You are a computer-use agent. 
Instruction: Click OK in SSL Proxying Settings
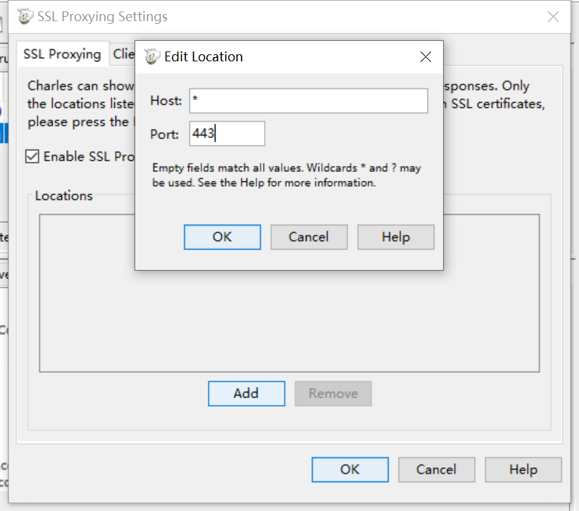click(x=350, y=469)
